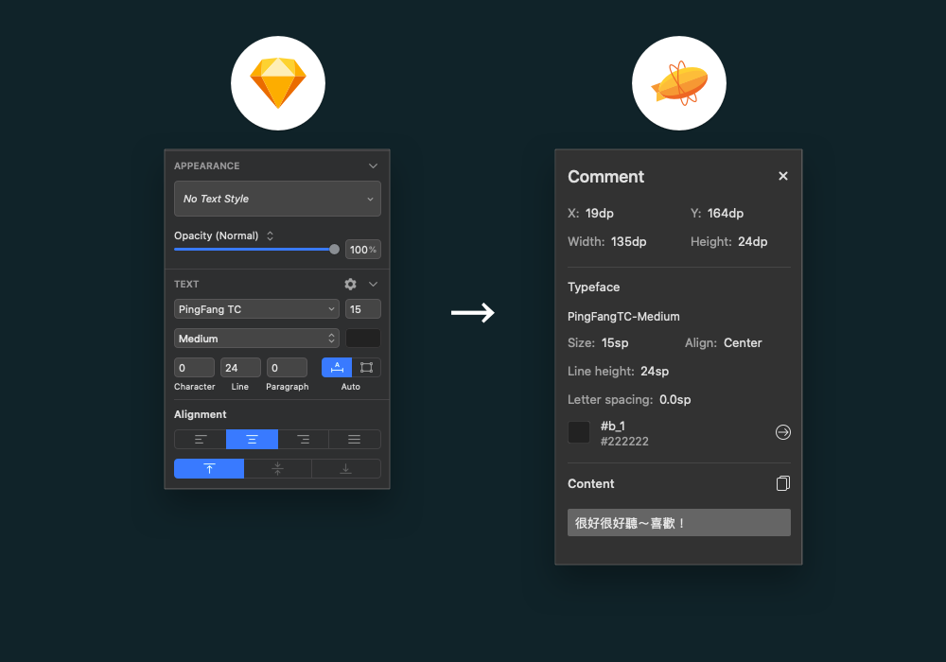
Task: Click the X value 19dp
Action: click(x=599, y=214)
